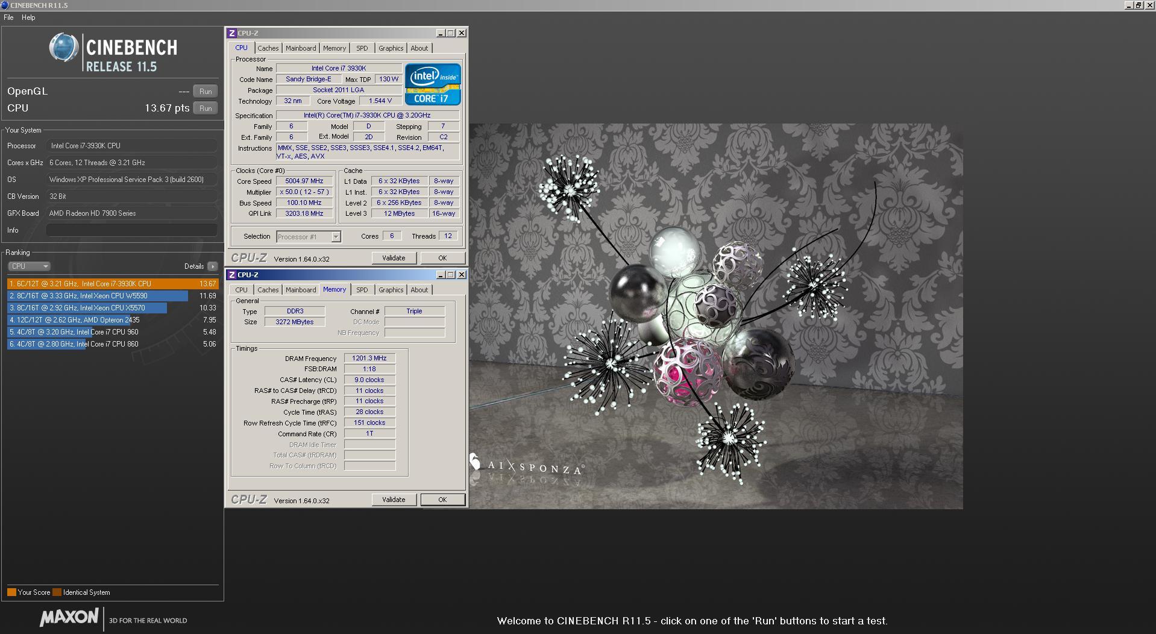
Task: Select ranking row Intel Core i7 CPU 960
Action: 112,332
